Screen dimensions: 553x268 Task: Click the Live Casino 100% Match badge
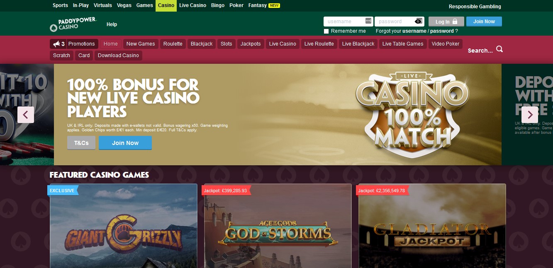pyautogui.click(x=412, y=114)
